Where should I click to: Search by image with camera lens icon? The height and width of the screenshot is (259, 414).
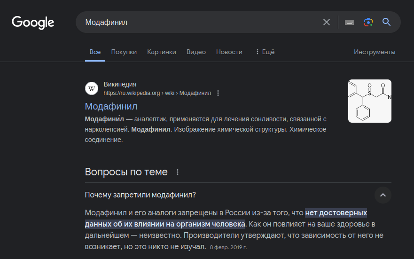(x=368, y=22)
